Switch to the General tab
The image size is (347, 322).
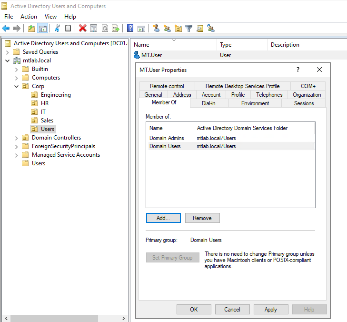153,95
